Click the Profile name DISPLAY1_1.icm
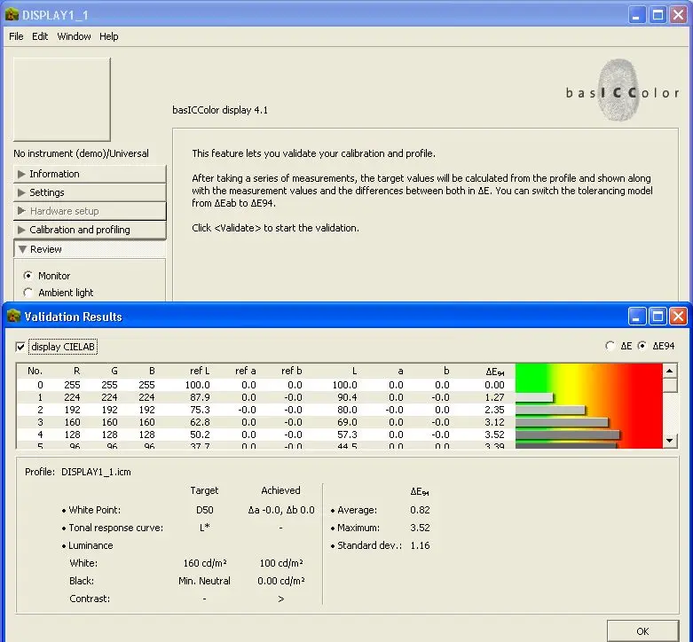Screen dimensions: 693x642 96,472
